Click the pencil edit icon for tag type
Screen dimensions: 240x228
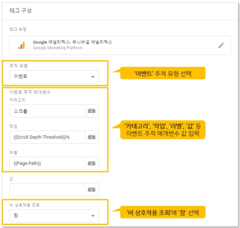(x=221, y=45)
